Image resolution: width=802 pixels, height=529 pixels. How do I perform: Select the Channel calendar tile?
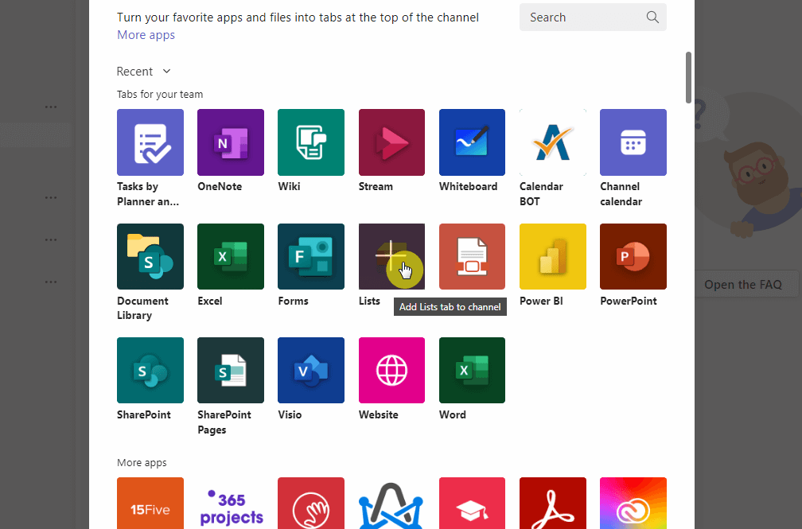coord(633,142)
